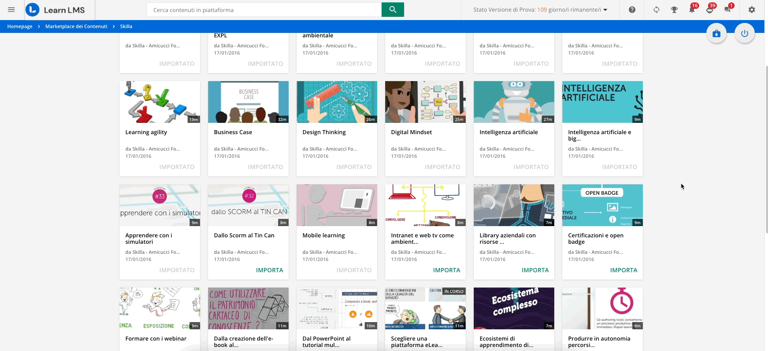This screenshot has height=351, width=768.
Task: Open chat messages icon with 1 badge
Action: [727, 10]
